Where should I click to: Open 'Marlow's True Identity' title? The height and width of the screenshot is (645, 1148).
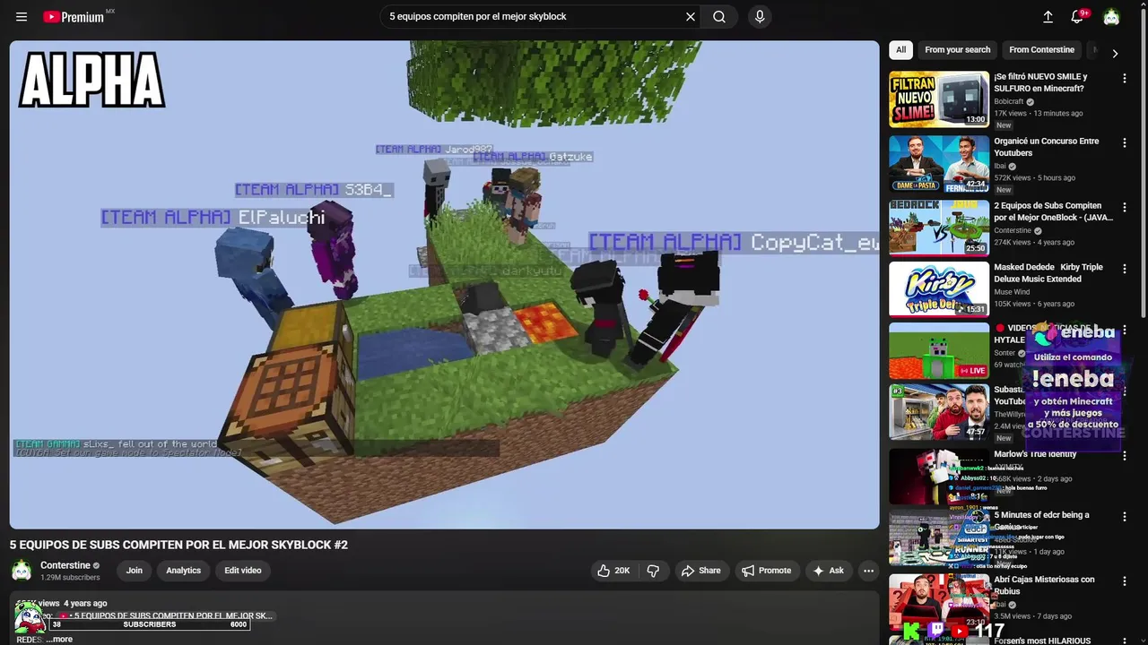(1035, 454)
